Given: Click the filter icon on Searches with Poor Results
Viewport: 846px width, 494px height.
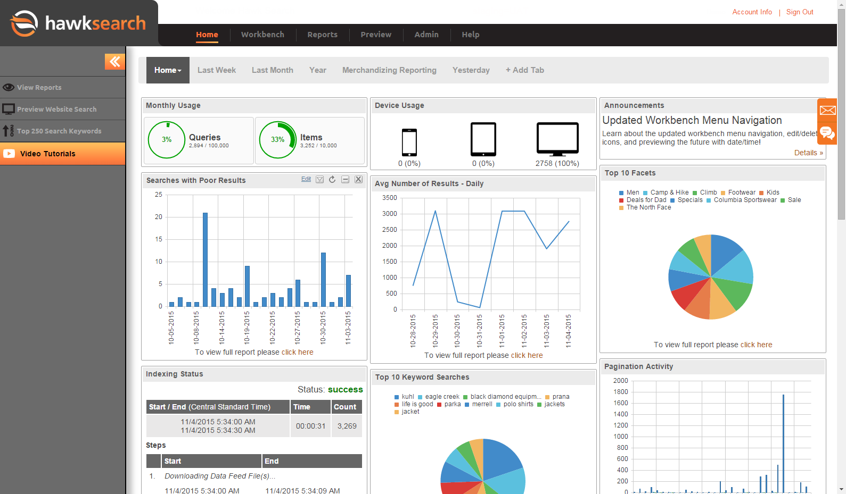Looking at the screenshot, I should (319, 180).
